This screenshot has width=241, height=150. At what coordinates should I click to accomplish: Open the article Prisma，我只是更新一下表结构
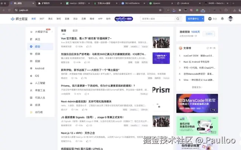pyautogui.click(x=98, y=86)
